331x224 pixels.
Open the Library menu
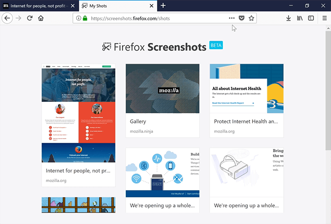[300, 18]
